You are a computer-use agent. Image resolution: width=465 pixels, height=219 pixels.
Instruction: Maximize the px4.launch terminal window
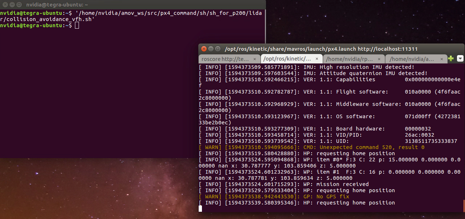pos(218,49)
